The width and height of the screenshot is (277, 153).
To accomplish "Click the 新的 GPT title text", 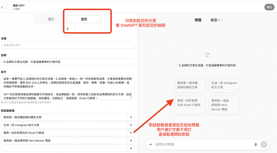I will point(19,5).
